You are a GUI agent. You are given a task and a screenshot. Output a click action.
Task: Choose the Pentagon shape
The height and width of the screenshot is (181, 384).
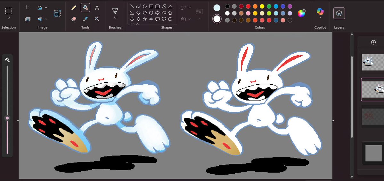[145, 13]
